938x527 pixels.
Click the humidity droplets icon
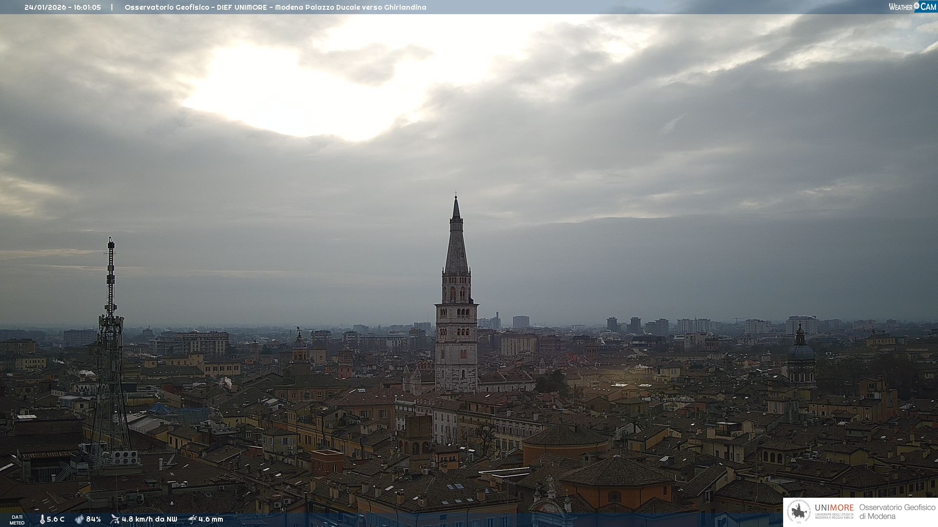79,519
